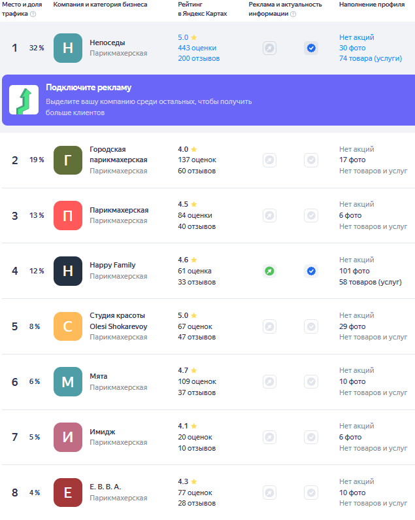This screenshot has height=520, width=415.
Task: Click the Е. В. В. А. red E avatar
Action: coord(68,493)
